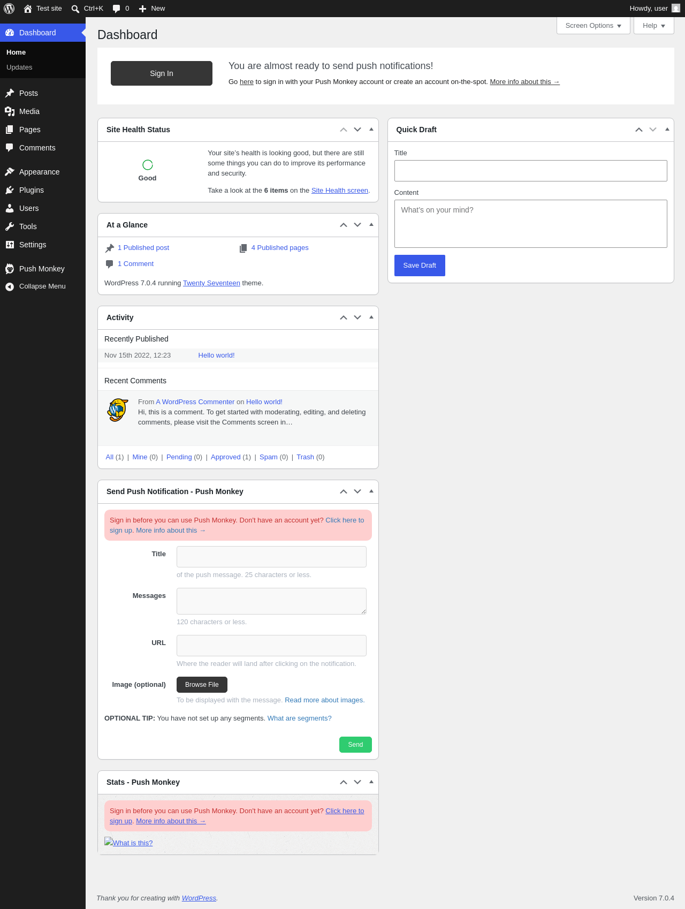Click the Tools wrench icon

click(10, 226)
